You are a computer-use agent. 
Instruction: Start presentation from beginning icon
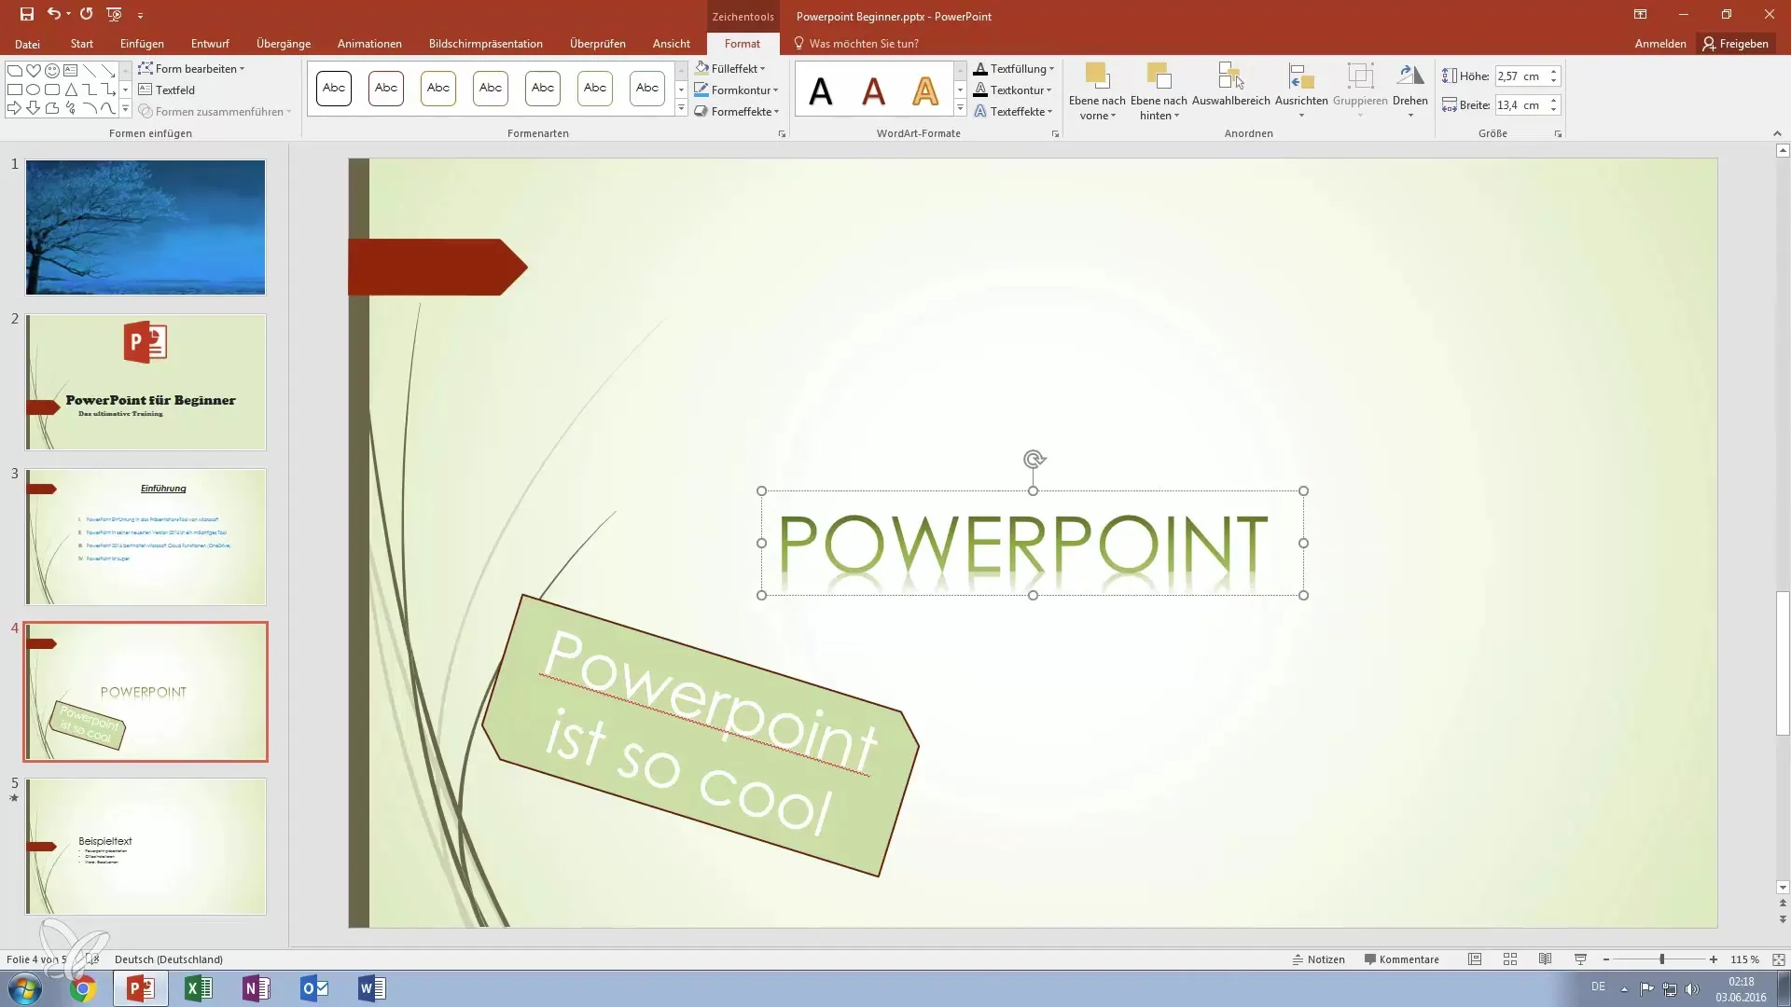pyautogui.click(x=114, y=14)
